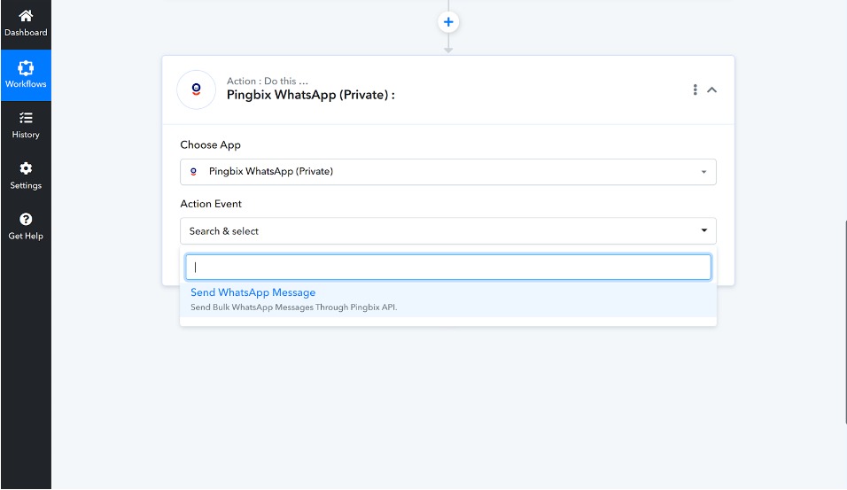847x490 pixels.
Task: Click the page vertical scrollbar
Action: click(845, 322)
